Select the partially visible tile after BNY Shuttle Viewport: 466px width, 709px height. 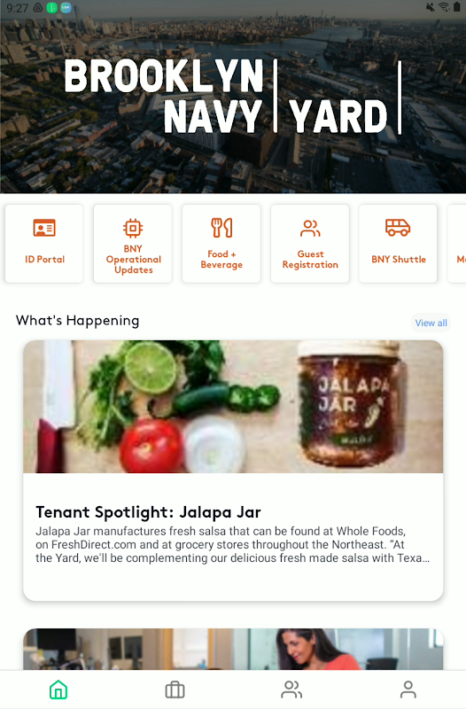pos(456,243)
